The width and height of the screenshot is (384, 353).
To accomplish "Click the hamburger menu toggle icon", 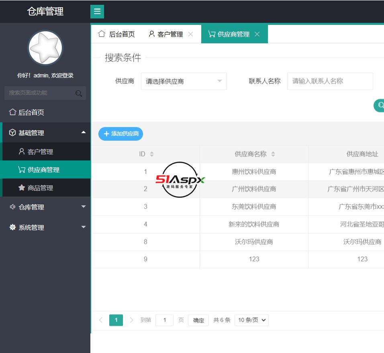I will [x=97, y=12].
